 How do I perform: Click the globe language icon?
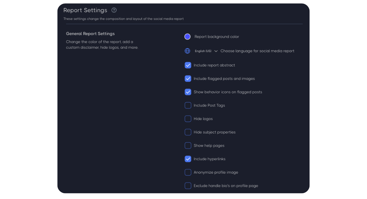(187, 51)
